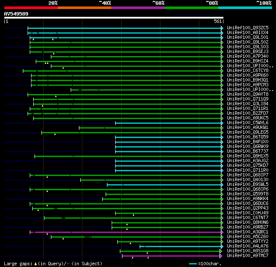Image resolution: width=276 pixels, height=267 pixels.
Task: Click the UniRef100_Q6DUC6 text
Action: [248, 204]
